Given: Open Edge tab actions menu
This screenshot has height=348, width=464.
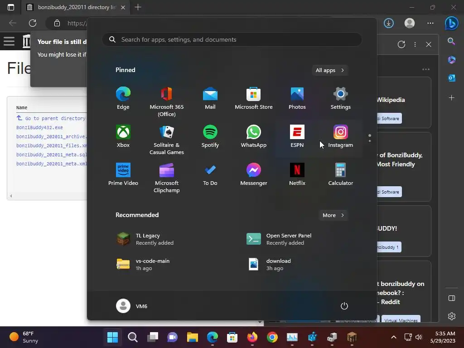Looking at the screenshot, I should (11, 7).
